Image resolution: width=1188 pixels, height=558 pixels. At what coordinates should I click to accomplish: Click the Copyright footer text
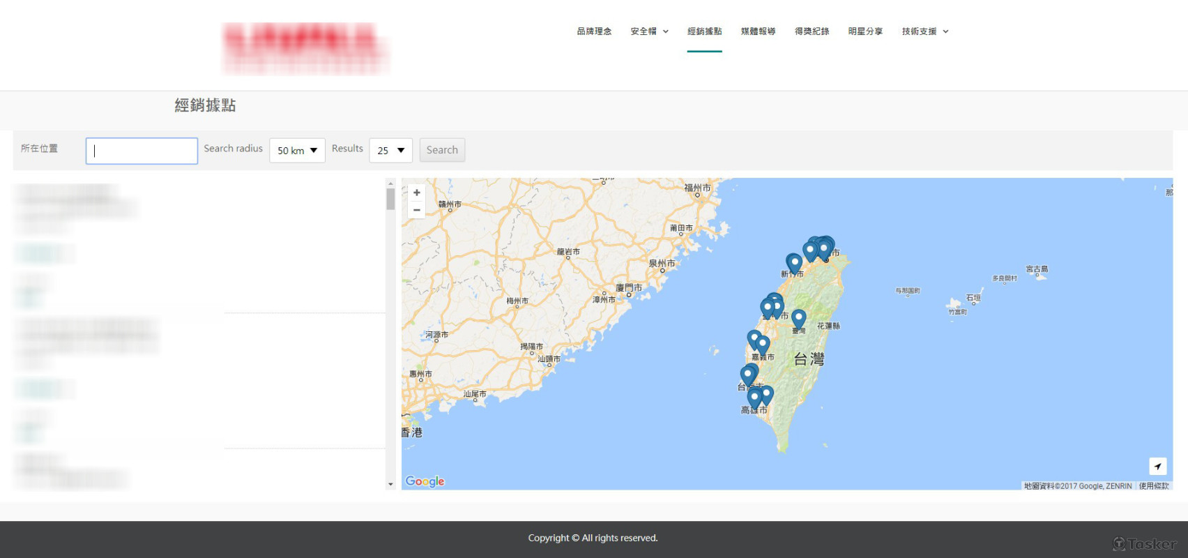[x=593, y=538]
